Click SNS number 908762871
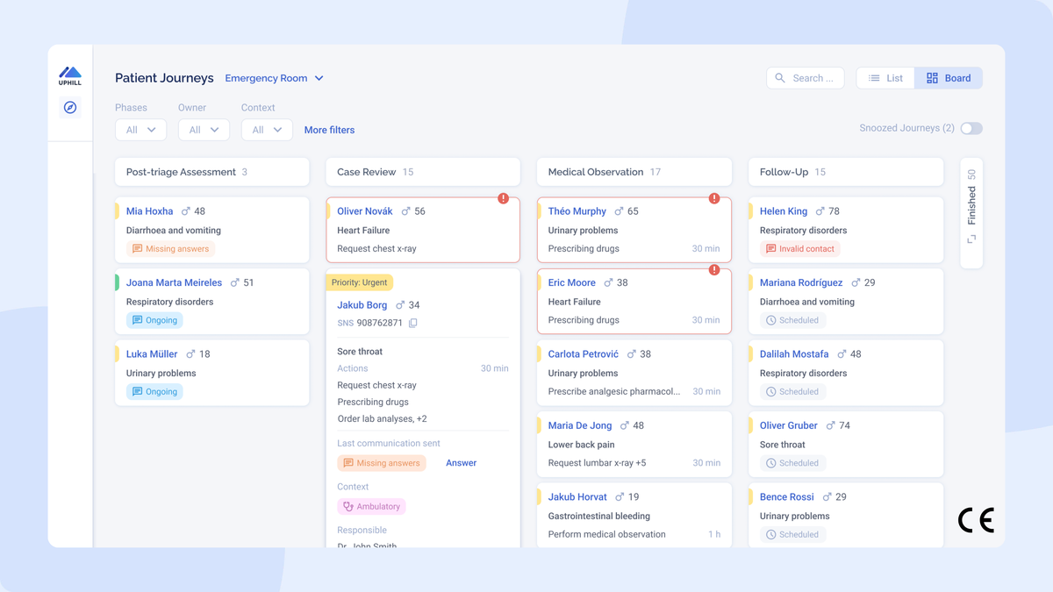This screenshot has width=1053, height=592. [x=380, y=323]
